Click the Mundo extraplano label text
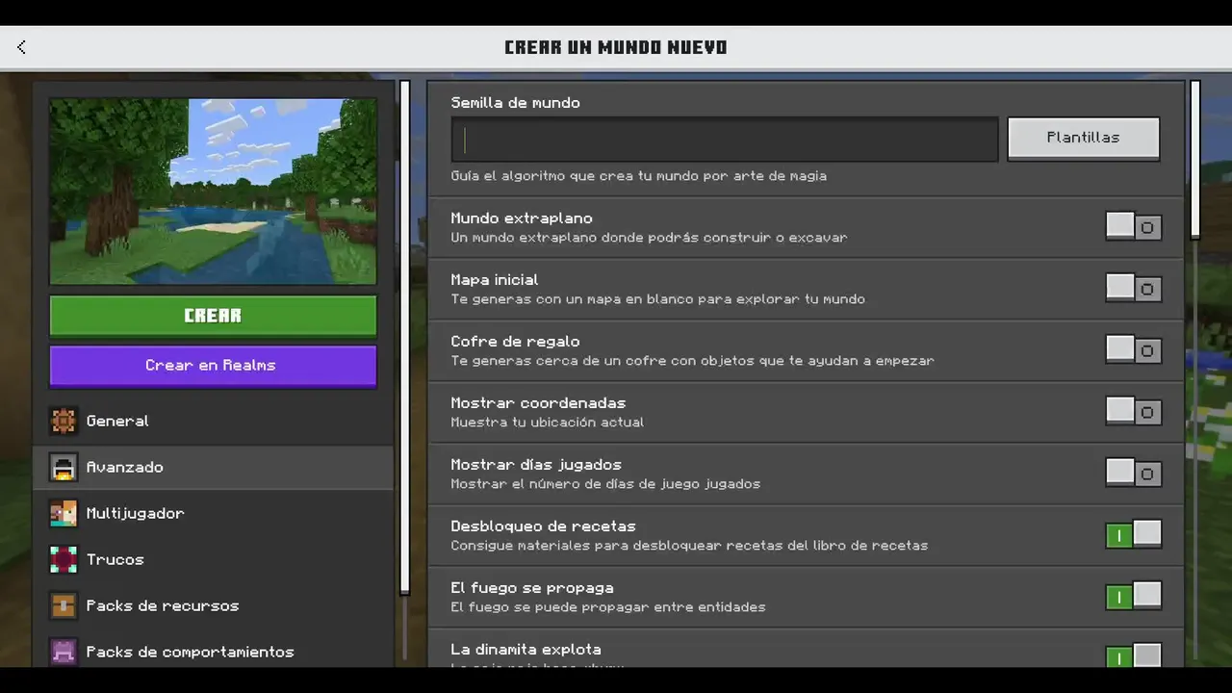The image size is (1232, 693). coord(522,218)
